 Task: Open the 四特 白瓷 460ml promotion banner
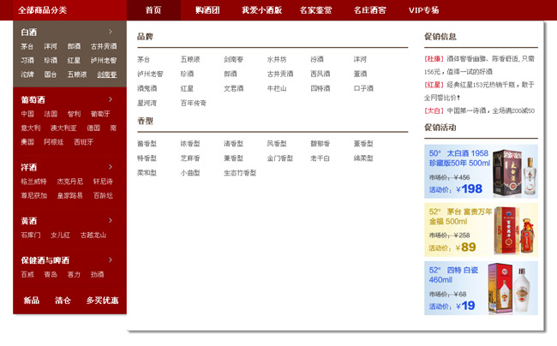[481, 289]
